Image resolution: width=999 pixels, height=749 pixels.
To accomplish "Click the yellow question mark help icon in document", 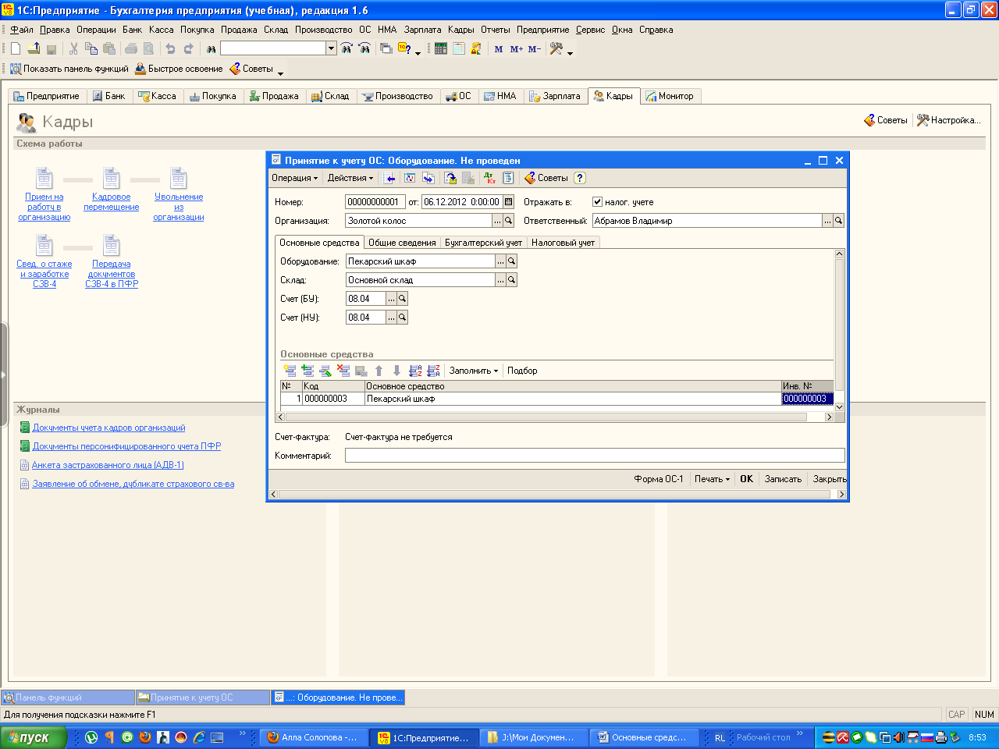I will [x=580, y=178].
